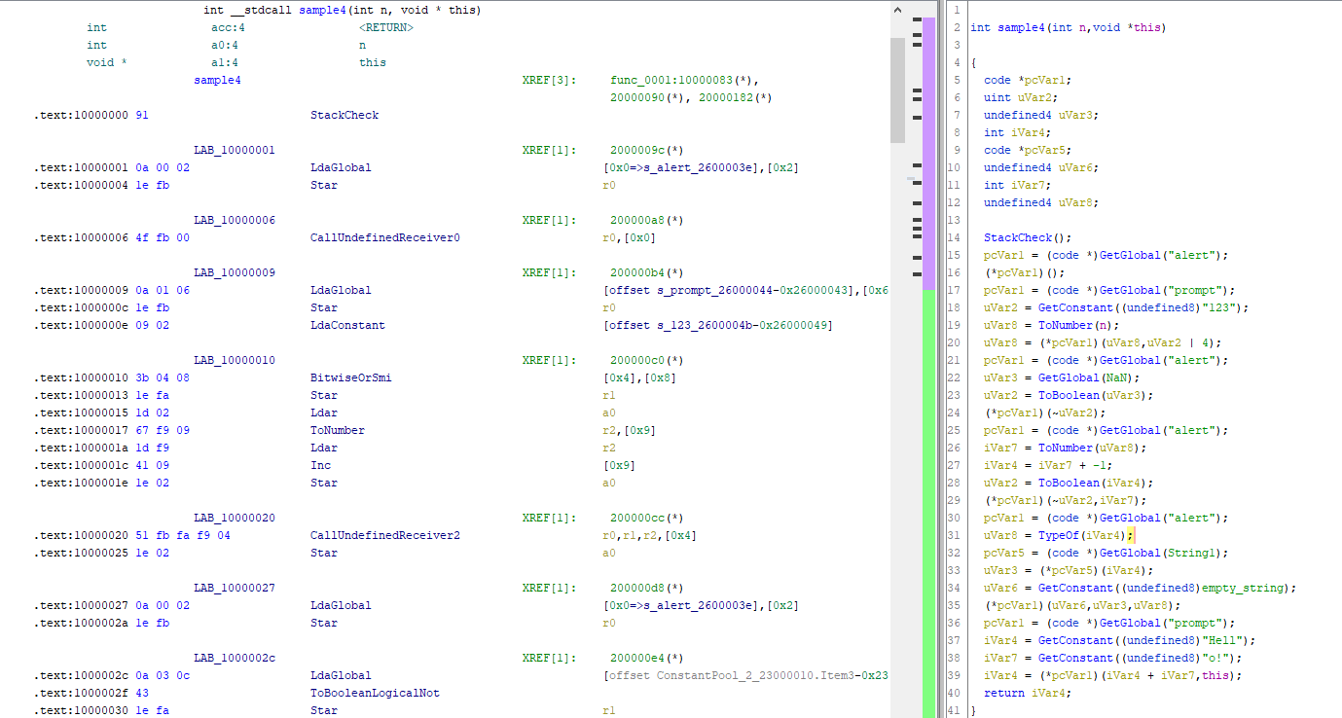Select the LAB_10000010 label

[235, 360]
